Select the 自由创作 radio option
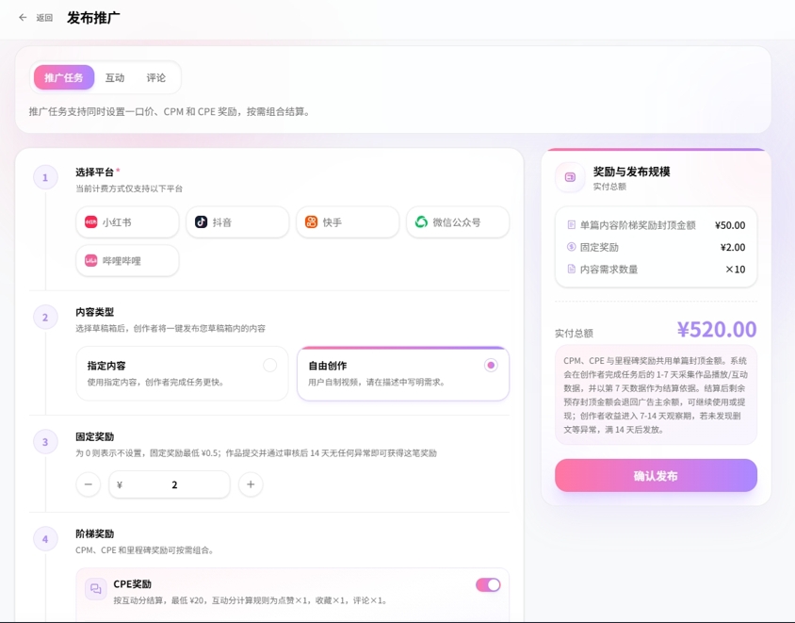Image resolution: width=795 pixels, height=623 pixels. (491, 366)
